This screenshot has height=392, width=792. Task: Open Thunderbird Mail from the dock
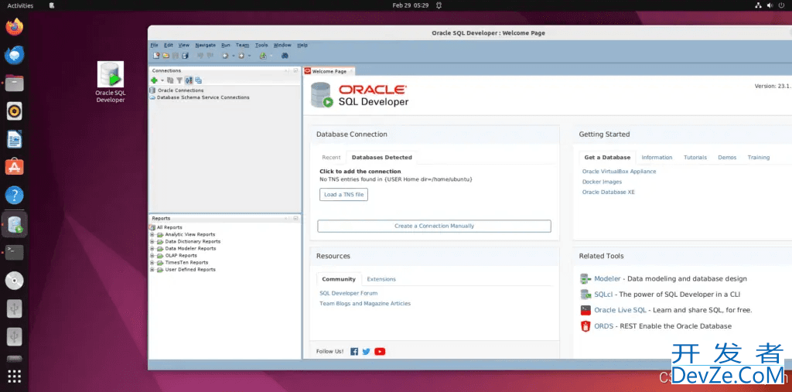click(15, 55)
